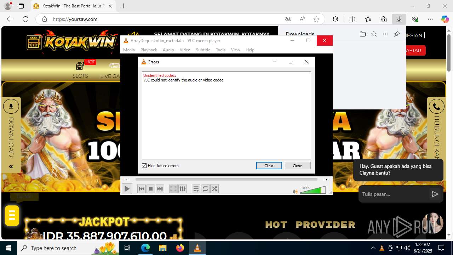The width and height of the screenshot is (453, 255).
Task: Click the chat message input field
Action: coord(394,194)
